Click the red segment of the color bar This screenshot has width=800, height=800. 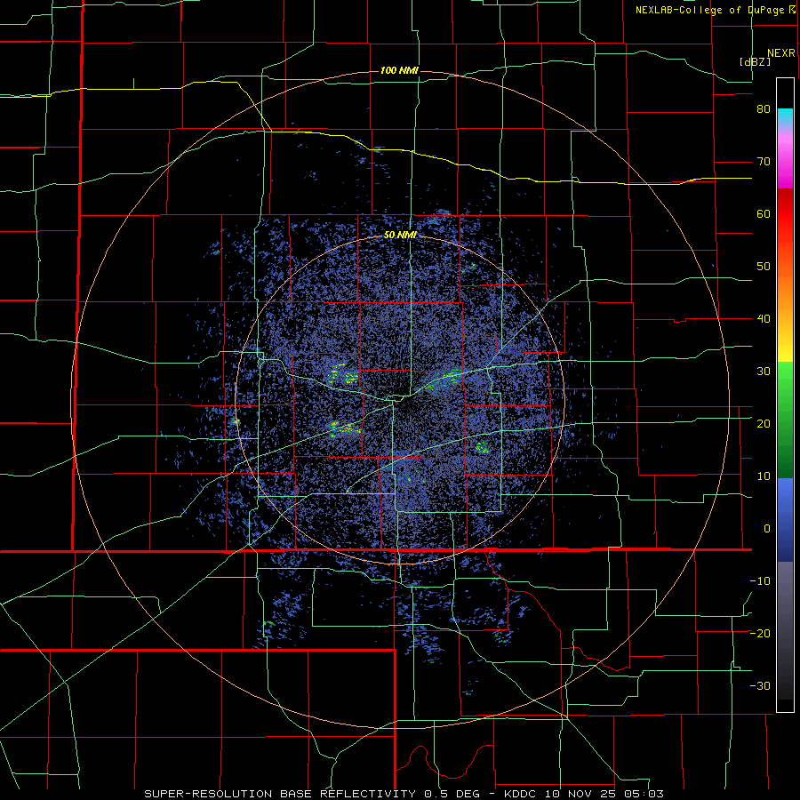(785, 214)
